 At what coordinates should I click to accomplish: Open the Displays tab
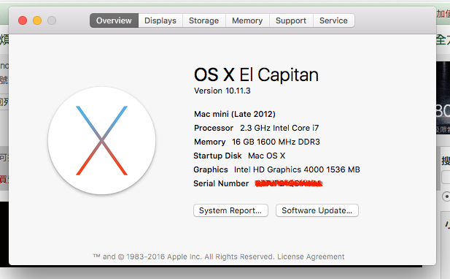click(160, 20)
